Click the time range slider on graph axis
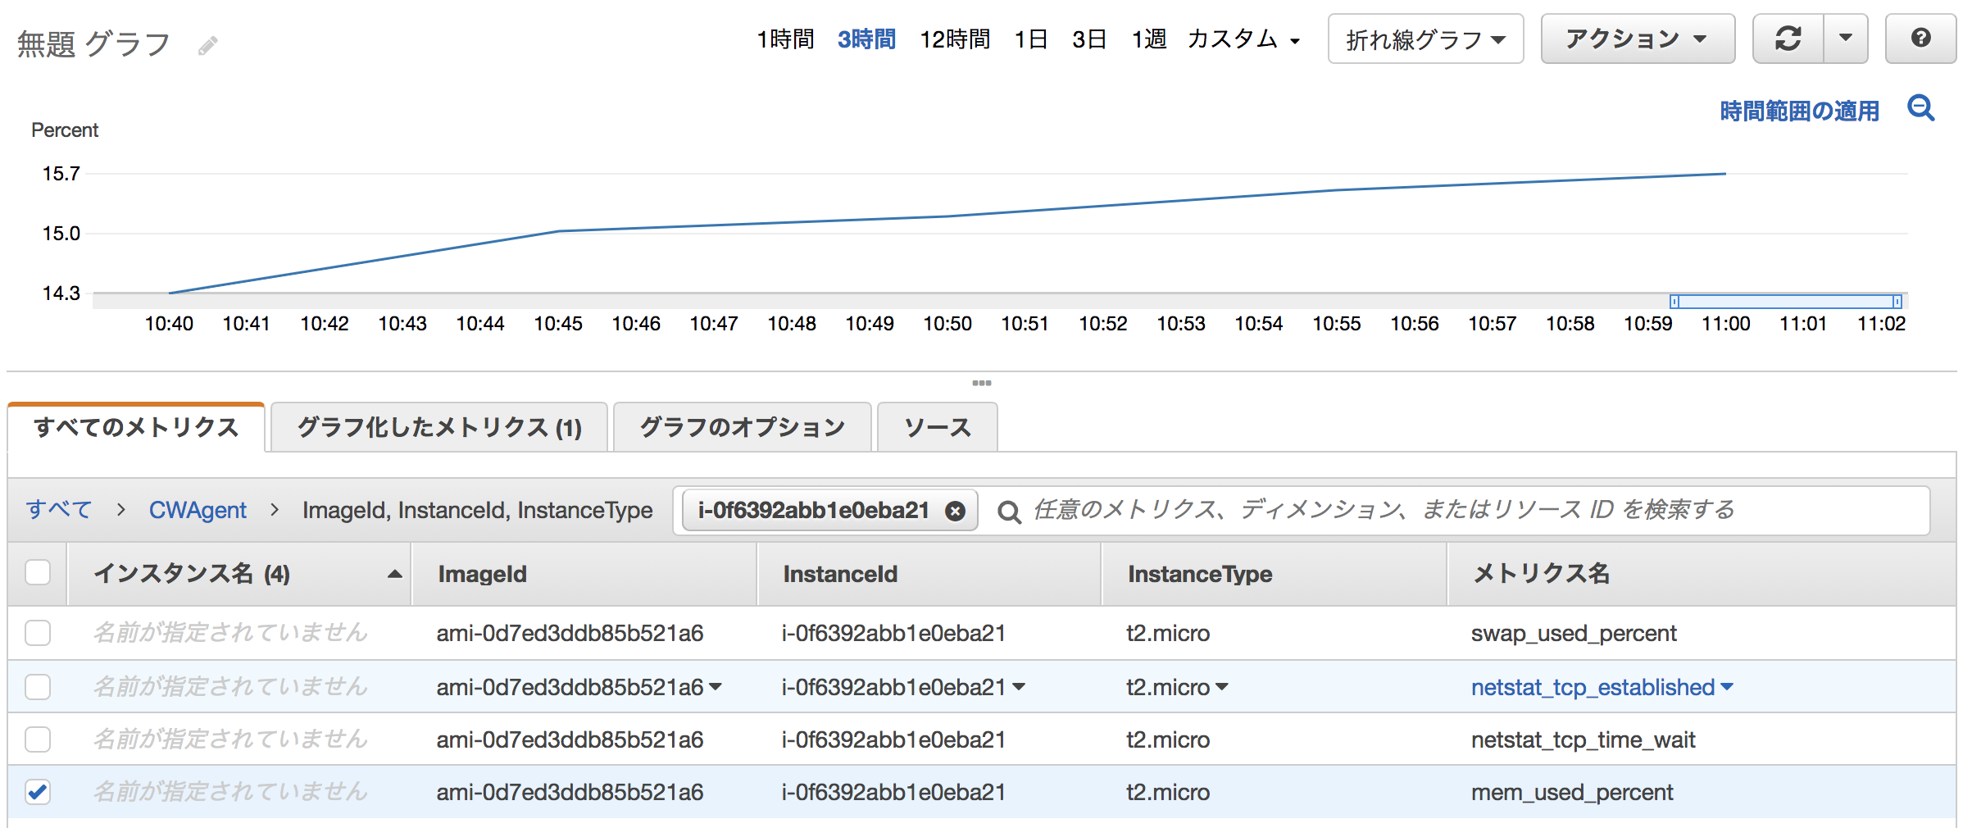The image size is (1972, 828). pos(1785,301)
